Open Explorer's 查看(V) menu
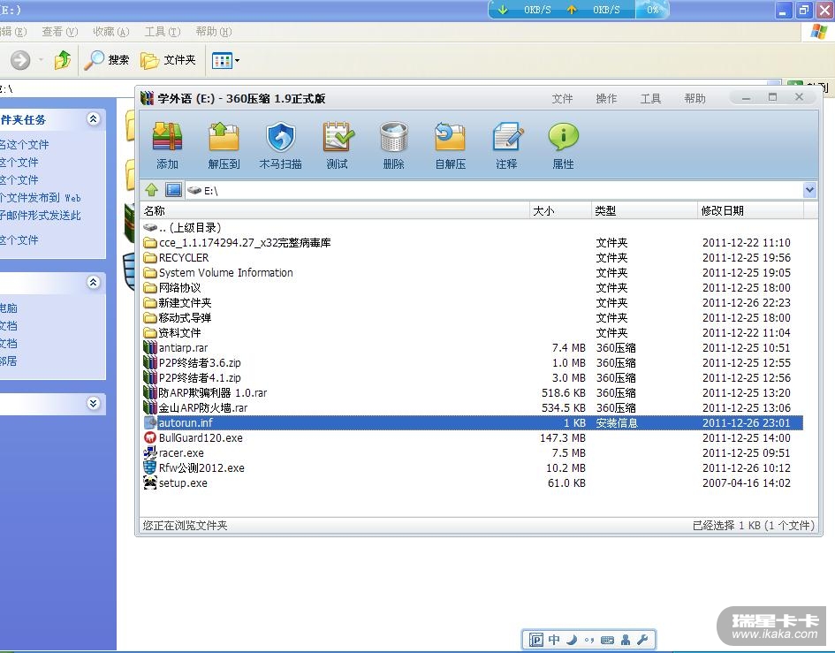Screen dimensions: 835x653 click(x=60, y=32)
